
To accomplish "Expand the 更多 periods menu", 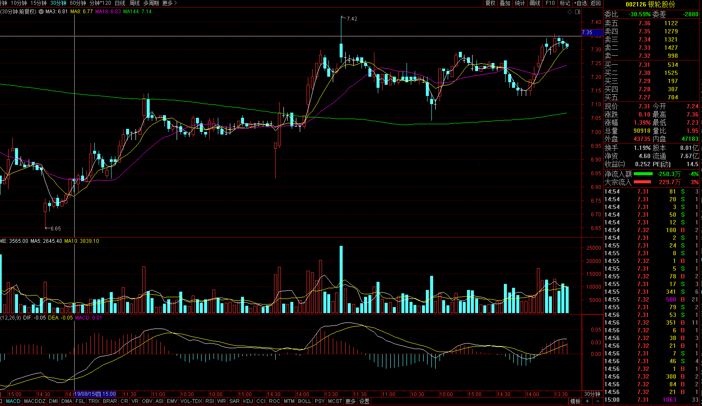I will pyautogui.click(x=169, y=3).
